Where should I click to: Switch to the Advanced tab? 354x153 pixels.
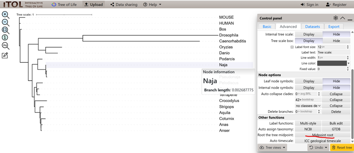(288, 27)
